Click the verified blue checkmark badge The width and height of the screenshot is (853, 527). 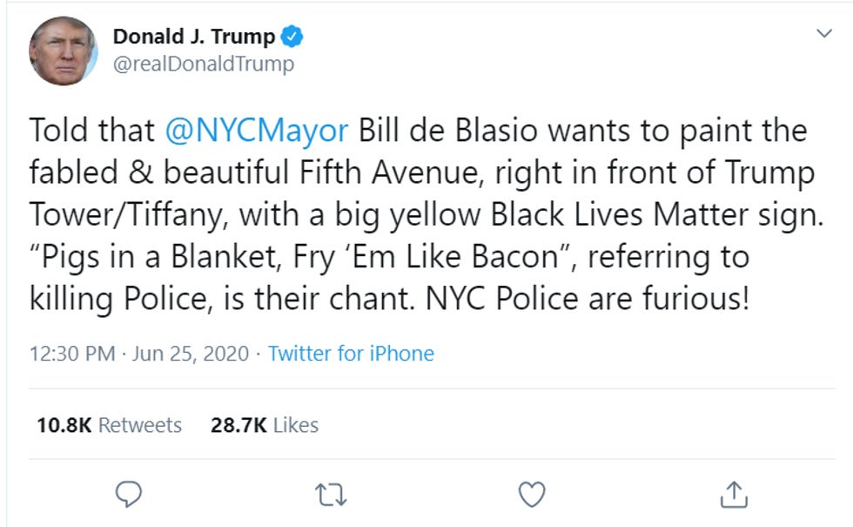pyautogui.click(x=292, y=36)
